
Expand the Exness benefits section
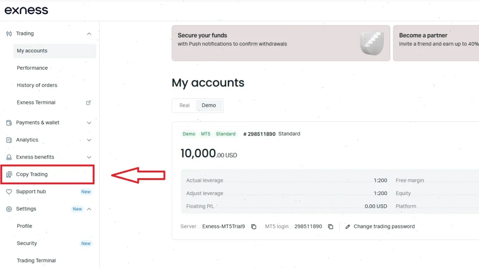(89, 157)
